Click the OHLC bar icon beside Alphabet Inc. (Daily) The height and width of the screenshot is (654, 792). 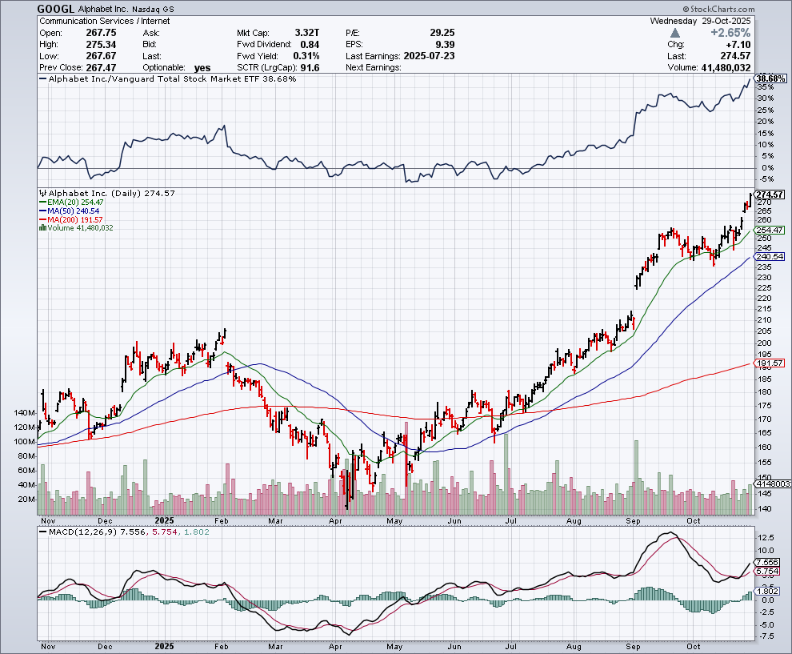(x=43, y=194)
